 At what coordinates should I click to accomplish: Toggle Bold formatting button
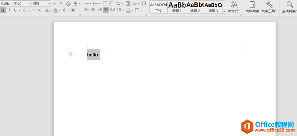tap(3, 10)
